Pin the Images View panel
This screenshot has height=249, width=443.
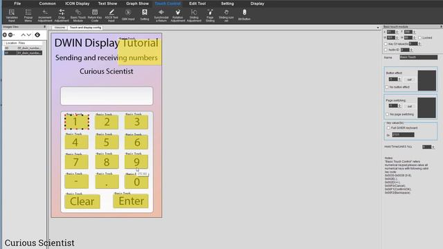(44, 27)
